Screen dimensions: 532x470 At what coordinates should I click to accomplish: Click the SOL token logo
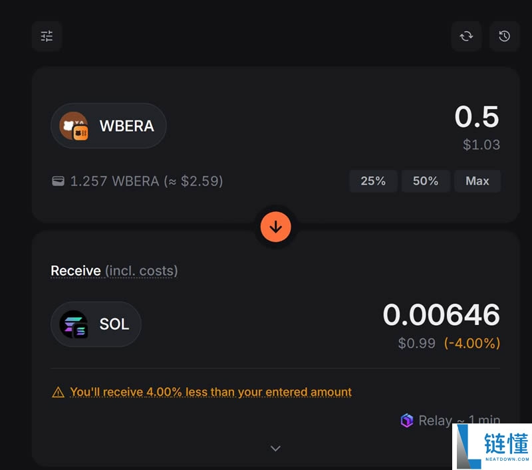click(74, 324)
